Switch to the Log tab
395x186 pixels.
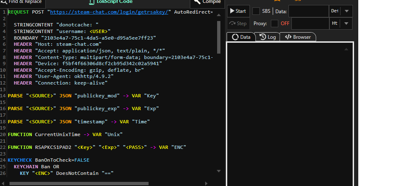[x=267, y=37]
